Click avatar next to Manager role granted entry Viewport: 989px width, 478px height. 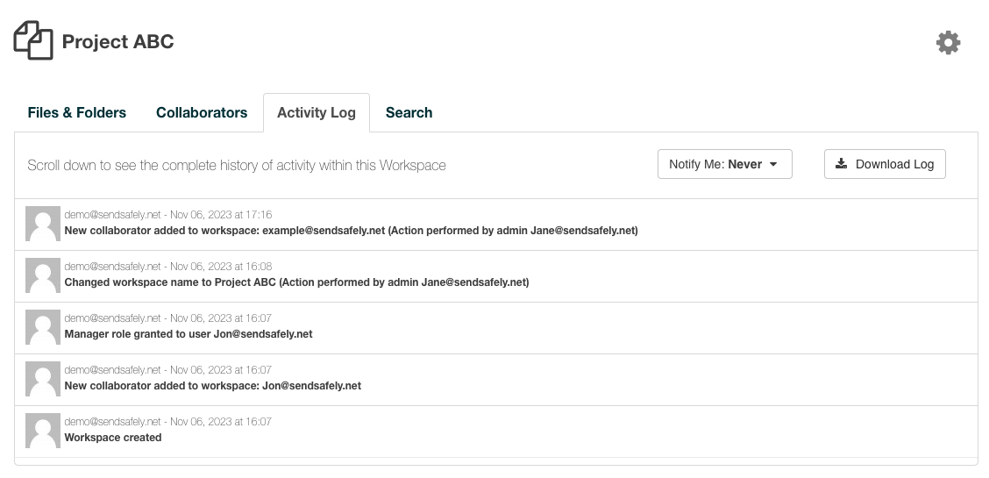[x=43, y=327]
